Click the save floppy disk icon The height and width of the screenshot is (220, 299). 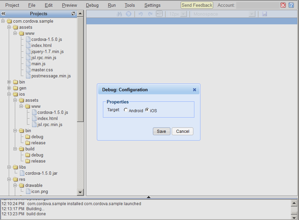point(265,14)
